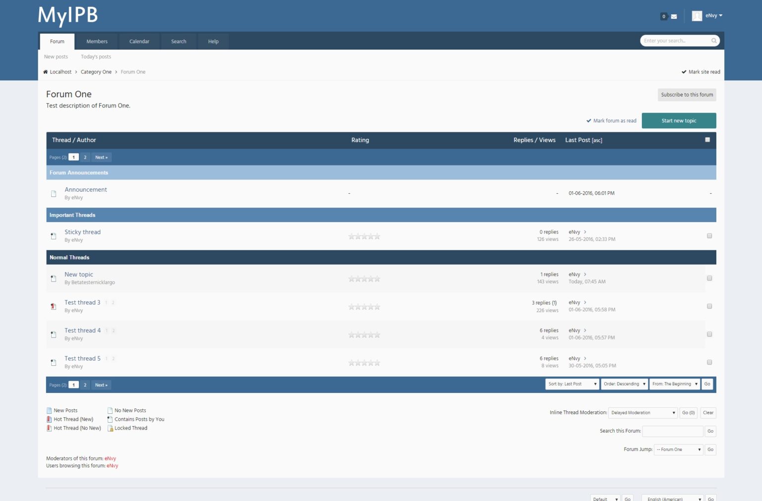Rate Sticky thread using its star rating
Viewport: 762px width, 501px height.
[364, 236]
